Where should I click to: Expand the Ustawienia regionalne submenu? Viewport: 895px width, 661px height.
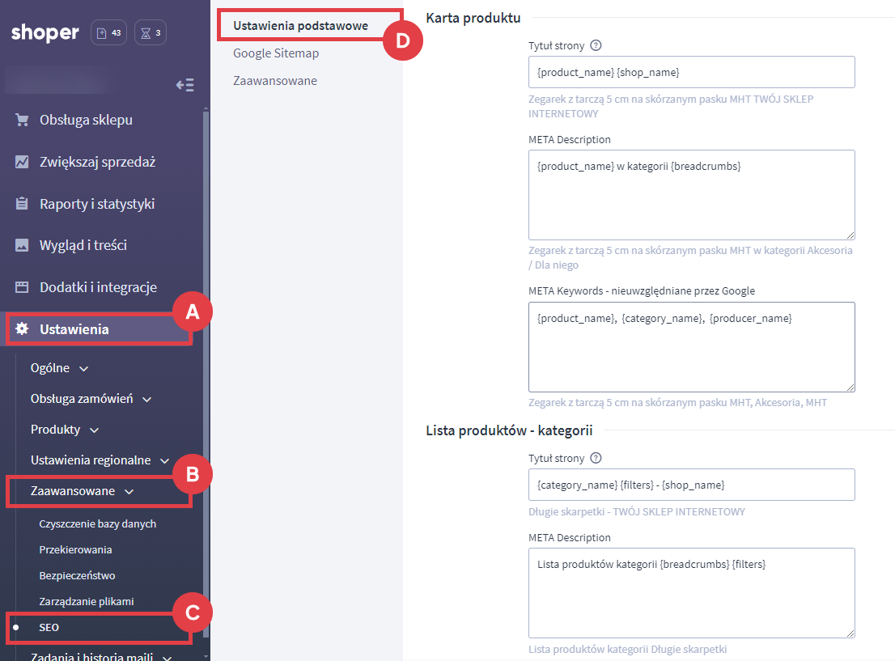(x=100, y=460)
